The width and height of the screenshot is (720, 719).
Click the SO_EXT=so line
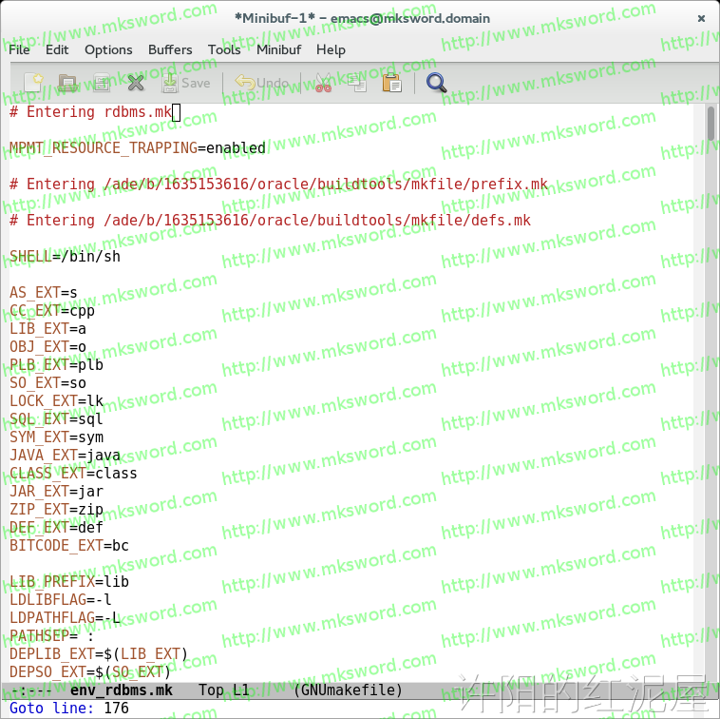tap(47, 383)
